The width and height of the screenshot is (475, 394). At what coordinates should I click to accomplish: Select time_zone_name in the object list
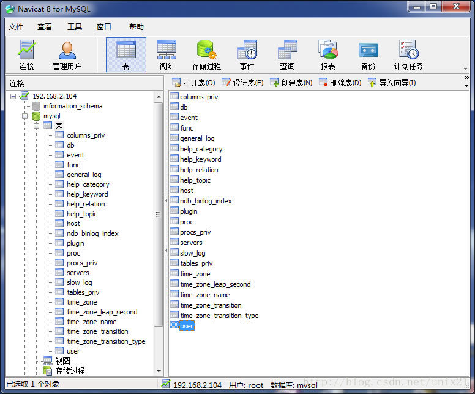(x=205, y=295)
